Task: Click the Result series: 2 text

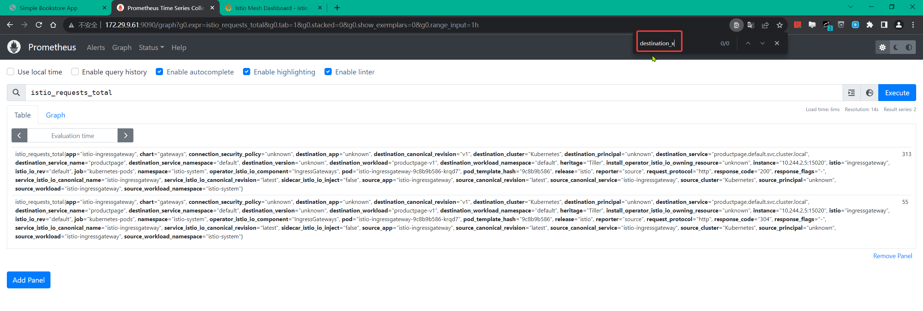Action: 900,109
